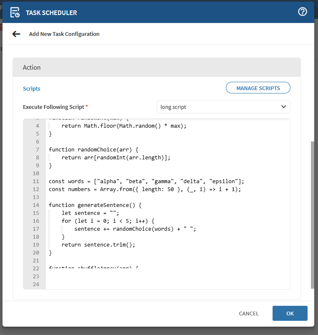Viewport: 318px width, 335px height.
Task: Click line number 14 in the gutter
Action: tap(36, 205)
